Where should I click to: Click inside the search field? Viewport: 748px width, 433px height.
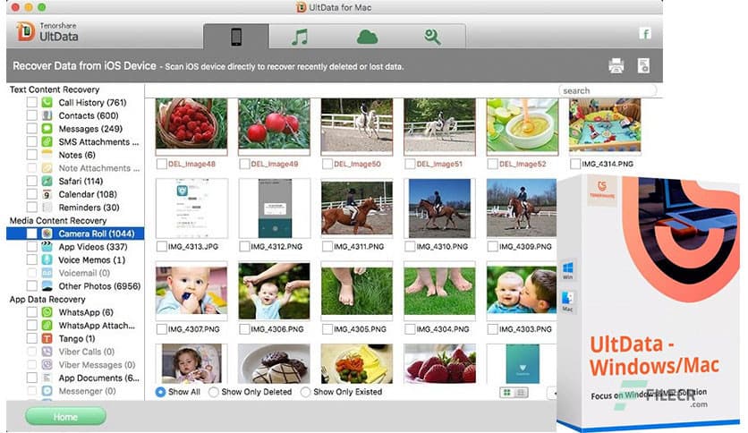pos(608,90)
